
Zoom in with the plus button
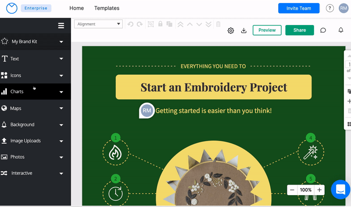click(x=319, y=190)
